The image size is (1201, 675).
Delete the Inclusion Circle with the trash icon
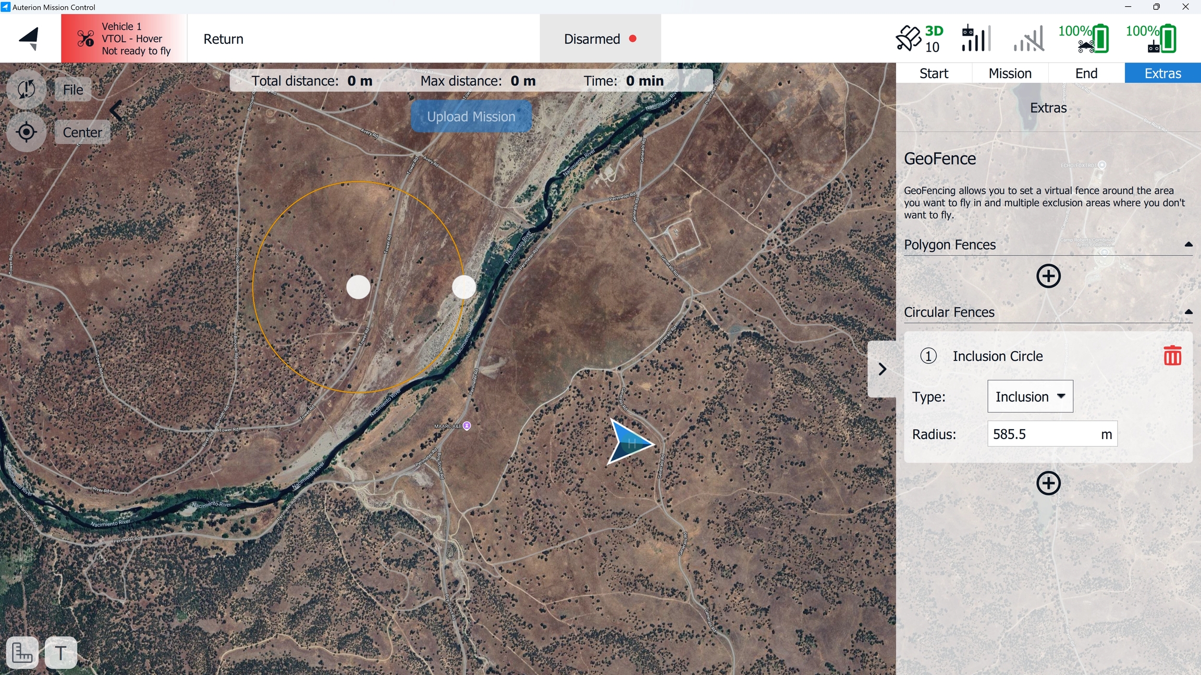coord(1172,356)
